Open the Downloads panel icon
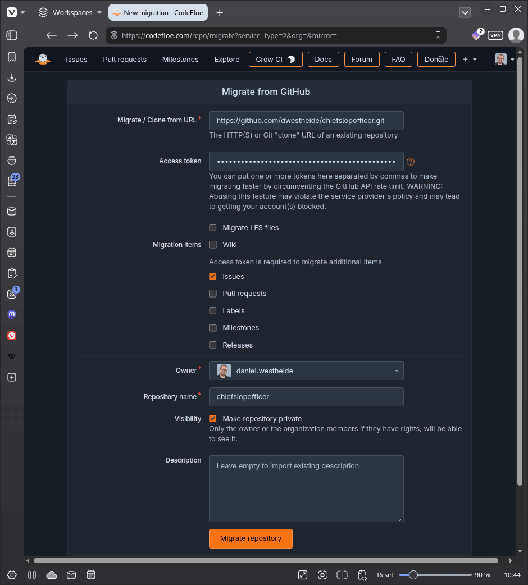 pos(12,77)
